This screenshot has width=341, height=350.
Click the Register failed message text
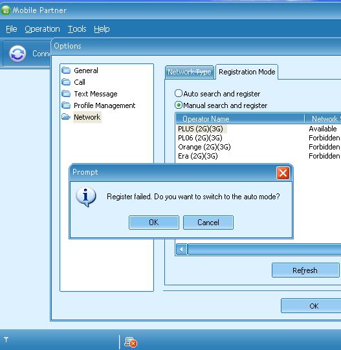(193, 197)
